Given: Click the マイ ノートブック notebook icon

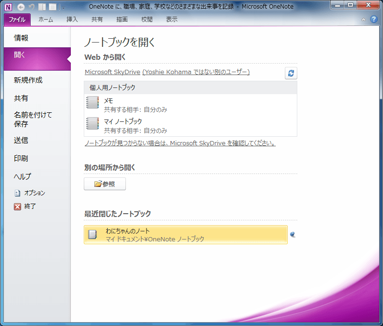Looking at the screenshot, I should tap(92, 123).
